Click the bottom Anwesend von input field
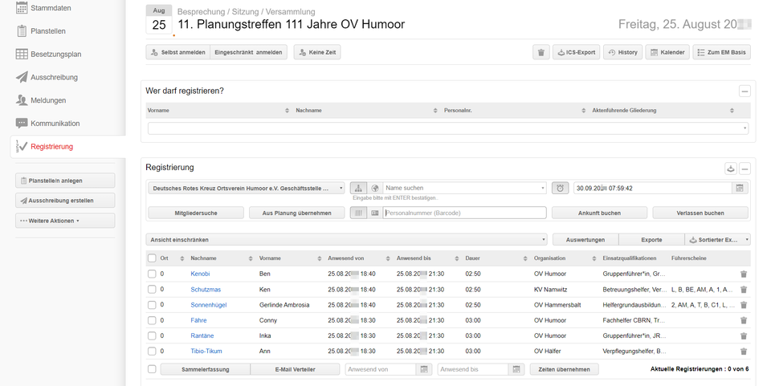The height and width of the screenshot is (386, 771). [381, 369]
